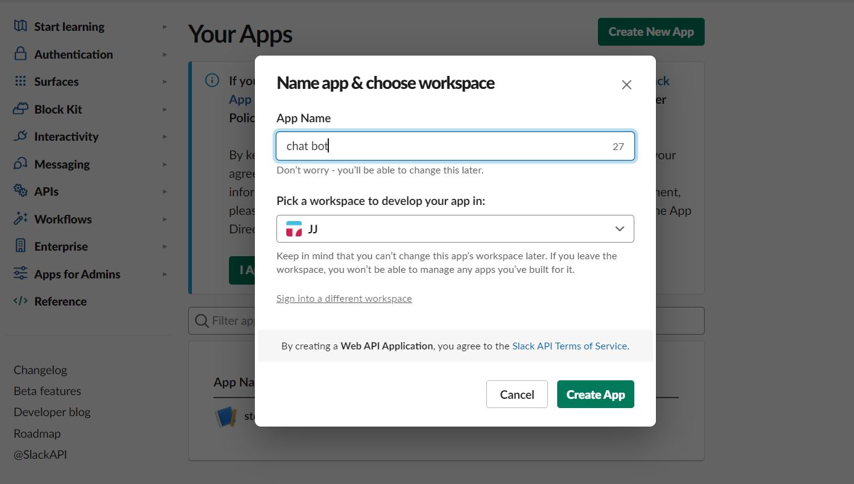
Task: Click the App Name text field
Action: 455,146
